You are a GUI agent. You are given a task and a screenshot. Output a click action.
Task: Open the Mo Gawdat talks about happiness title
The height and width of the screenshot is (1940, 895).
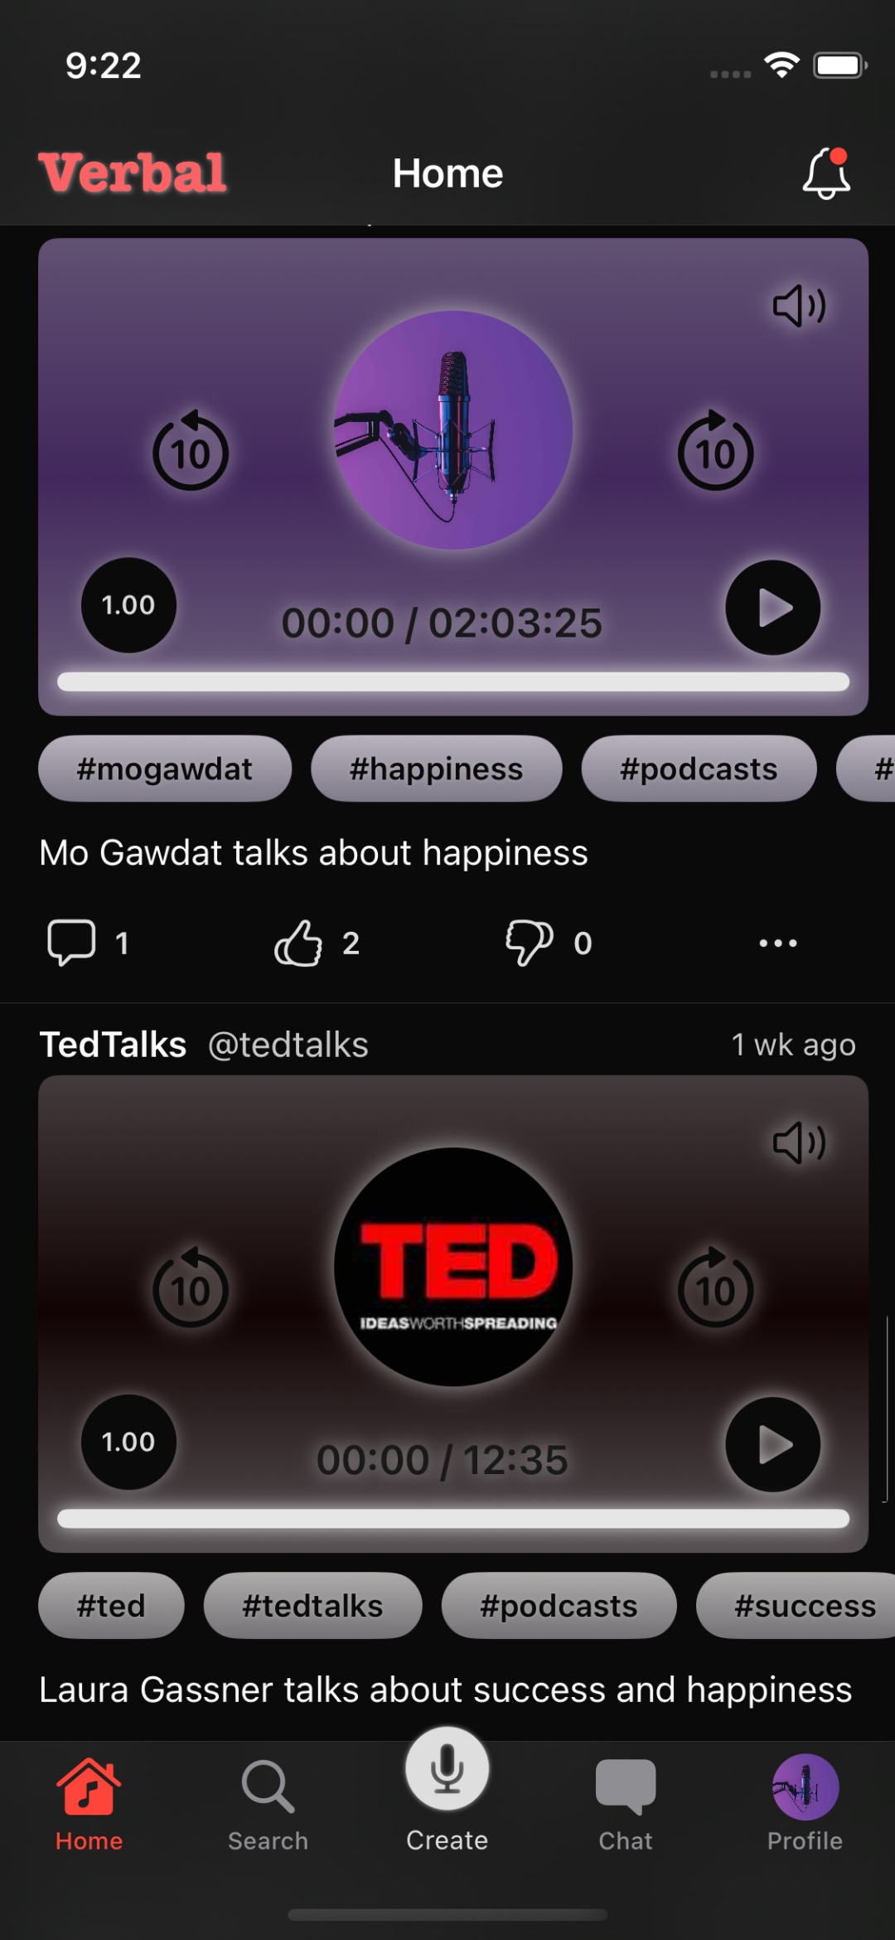(313, 852)
